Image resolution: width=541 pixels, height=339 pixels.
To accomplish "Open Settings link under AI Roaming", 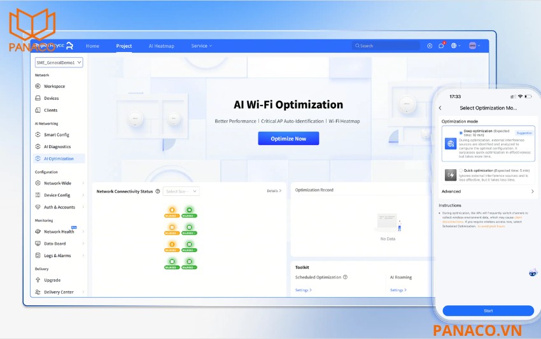I will (398, 290).
